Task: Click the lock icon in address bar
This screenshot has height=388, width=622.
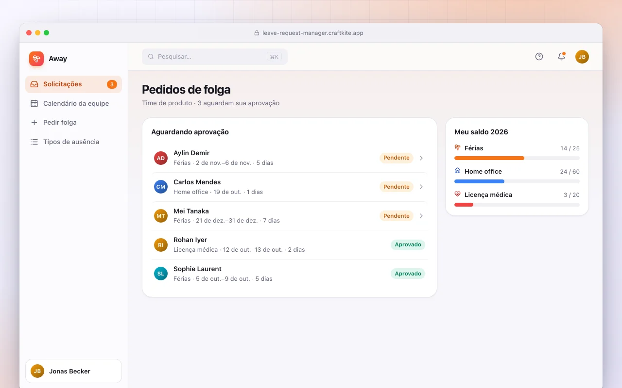Action: pos(257,33)
